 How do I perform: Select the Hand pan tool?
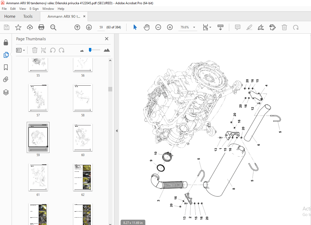tap(147, 27)
